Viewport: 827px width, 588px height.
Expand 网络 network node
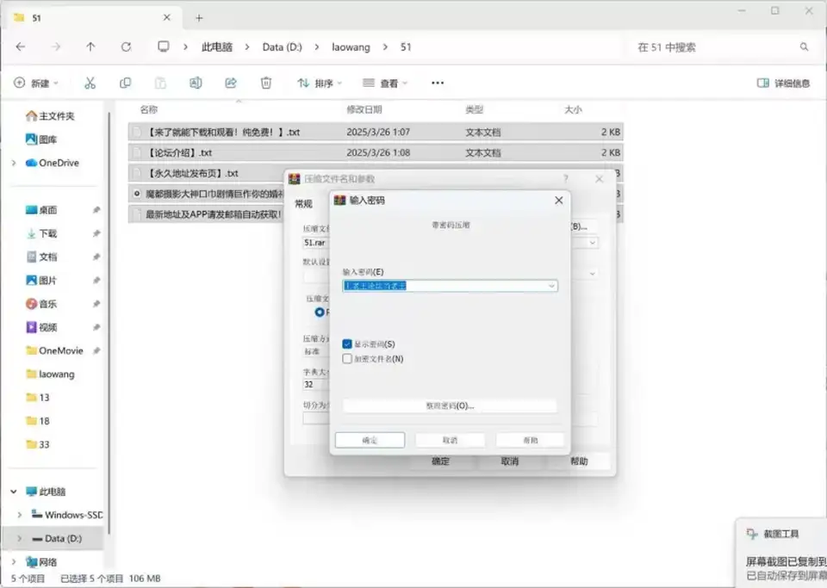[x=14, y=561]
